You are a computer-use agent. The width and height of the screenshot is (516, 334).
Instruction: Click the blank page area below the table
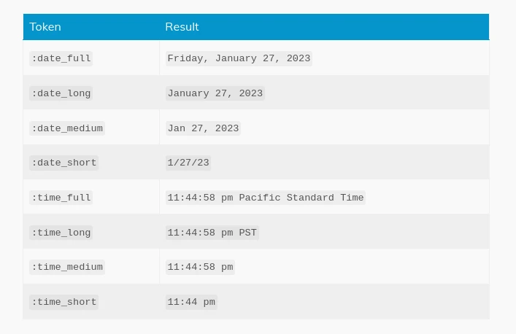point(255,327)
